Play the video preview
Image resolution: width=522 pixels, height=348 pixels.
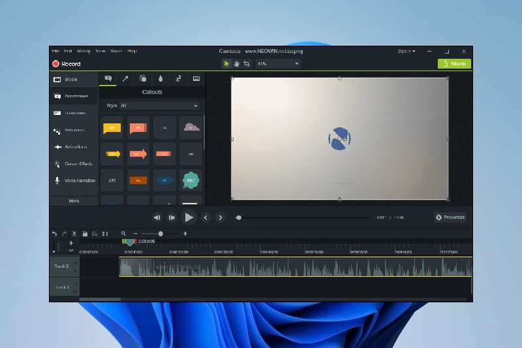tap(189, 217)
